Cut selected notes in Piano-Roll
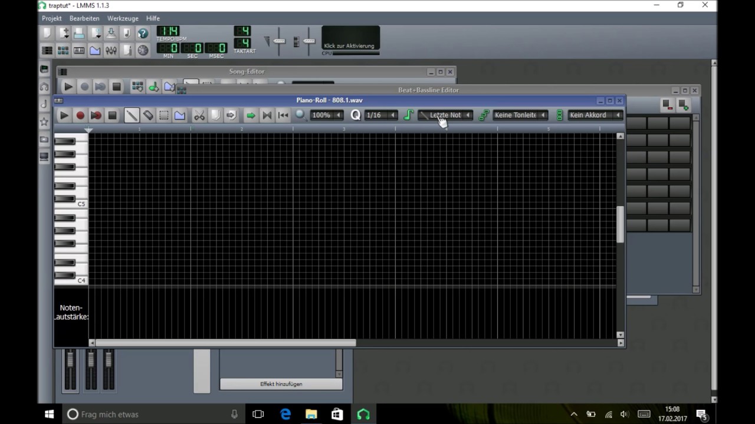 tap(199, 115)
